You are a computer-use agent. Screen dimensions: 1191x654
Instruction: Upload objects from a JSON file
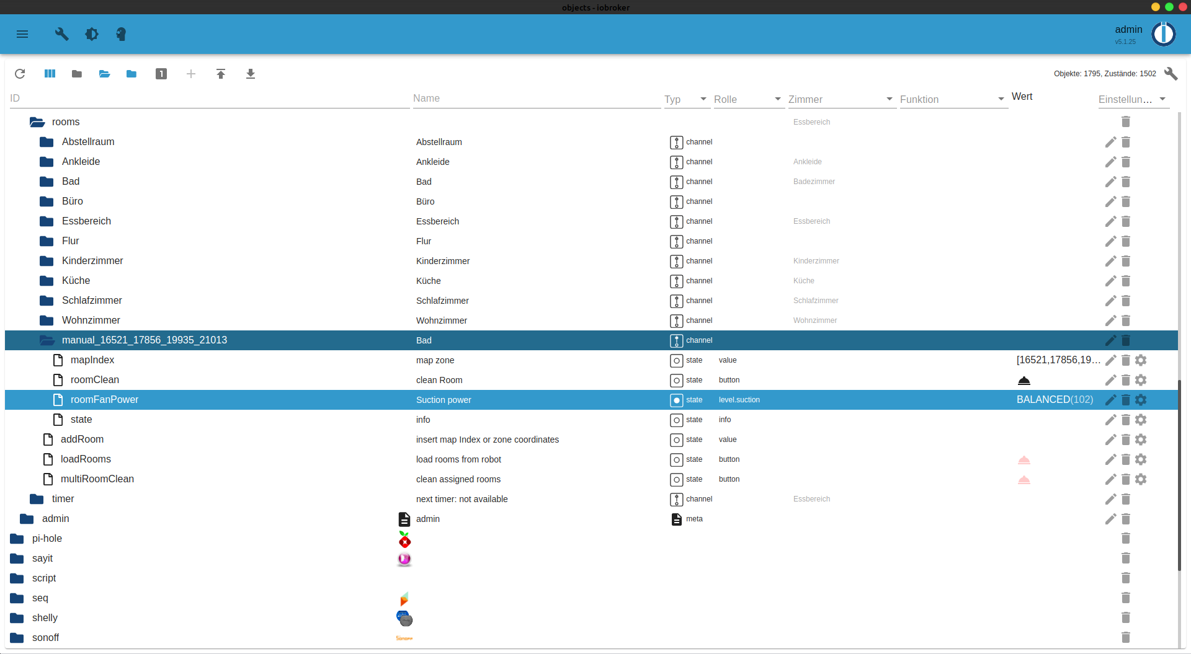click(x=221, y=74)
